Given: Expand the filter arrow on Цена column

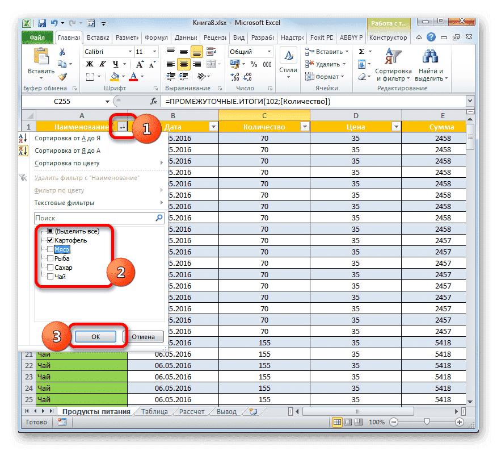Looking at the screenshot, I should point(397,127).
